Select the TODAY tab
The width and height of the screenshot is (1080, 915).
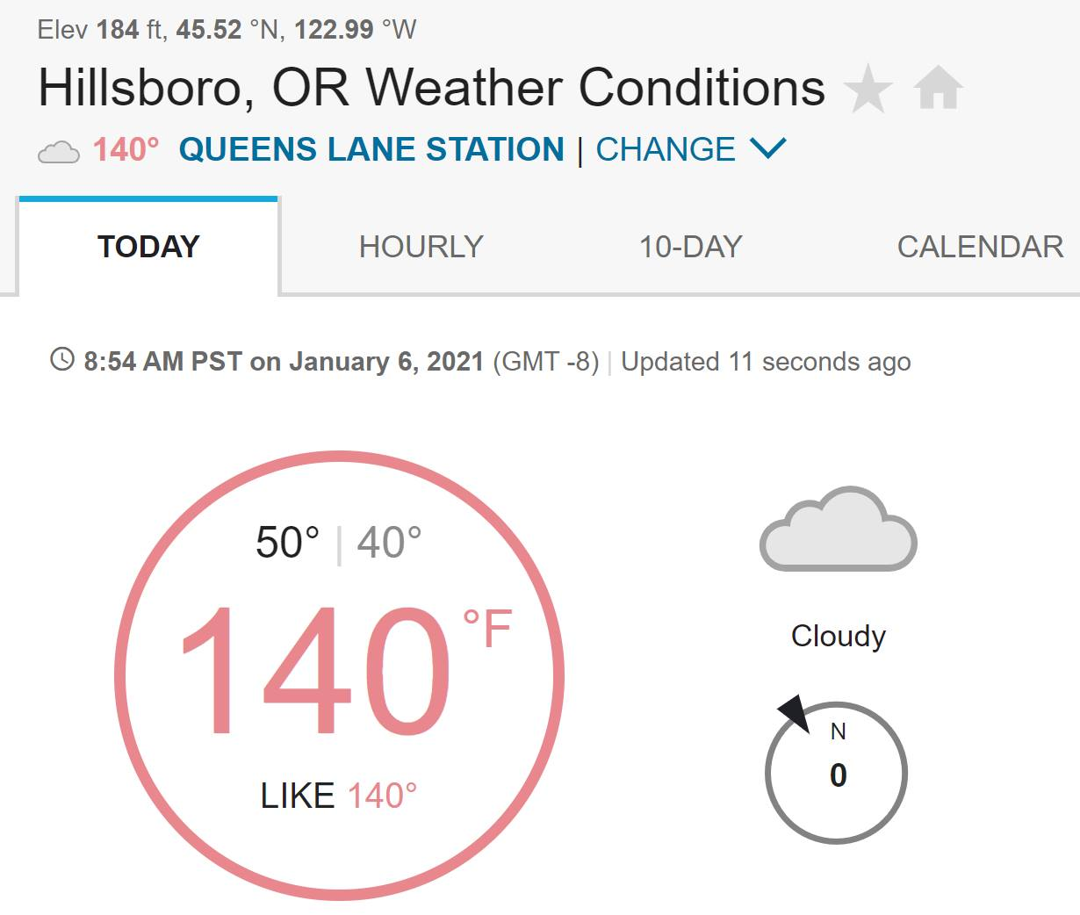pos(148,247)
